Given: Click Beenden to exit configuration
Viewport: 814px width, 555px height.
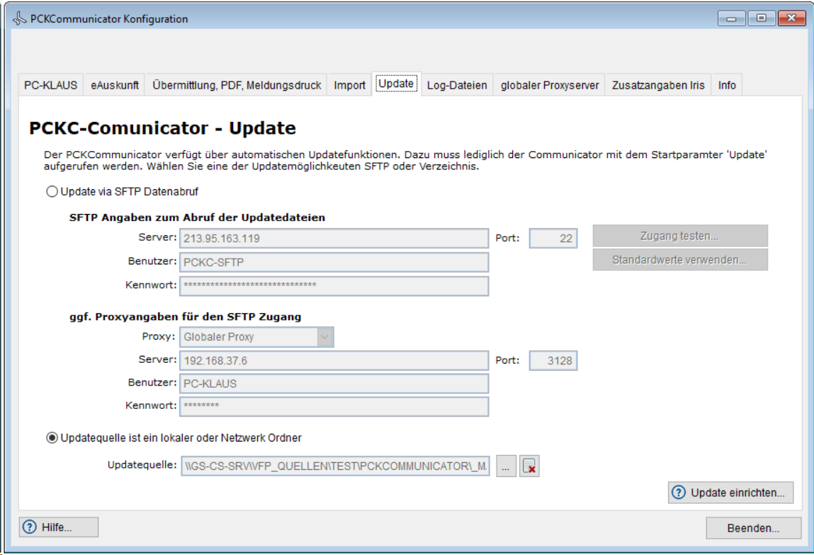Looking at the screenshot, I should [x=753, y=528].
